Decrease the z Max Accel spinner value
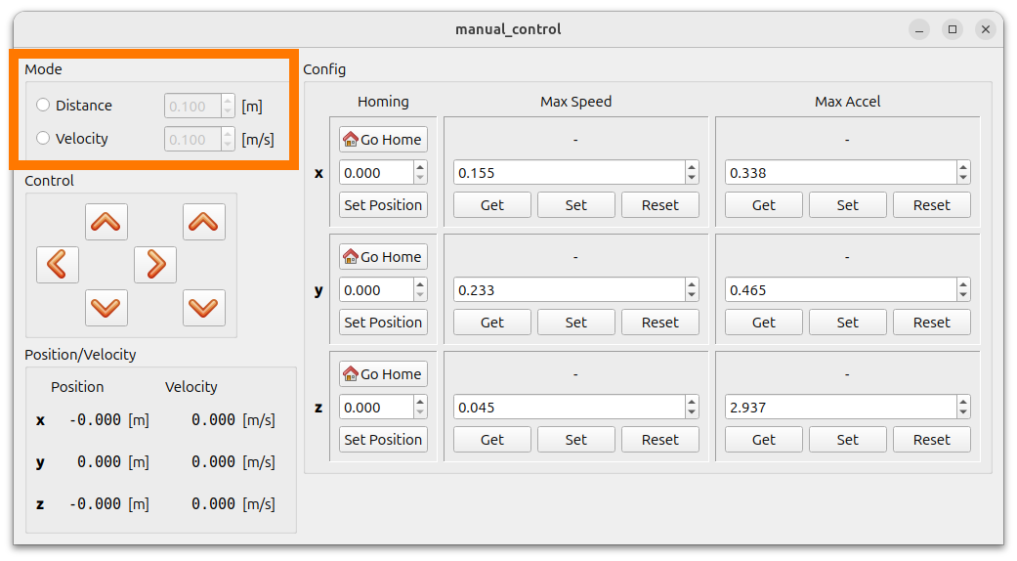1017x561 pixels. click(963, 413)
